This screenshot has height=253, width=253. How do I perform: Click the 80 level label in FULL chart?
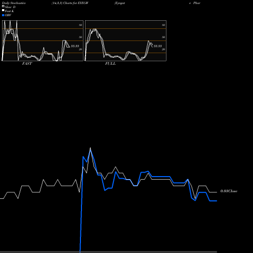(163, 25)
